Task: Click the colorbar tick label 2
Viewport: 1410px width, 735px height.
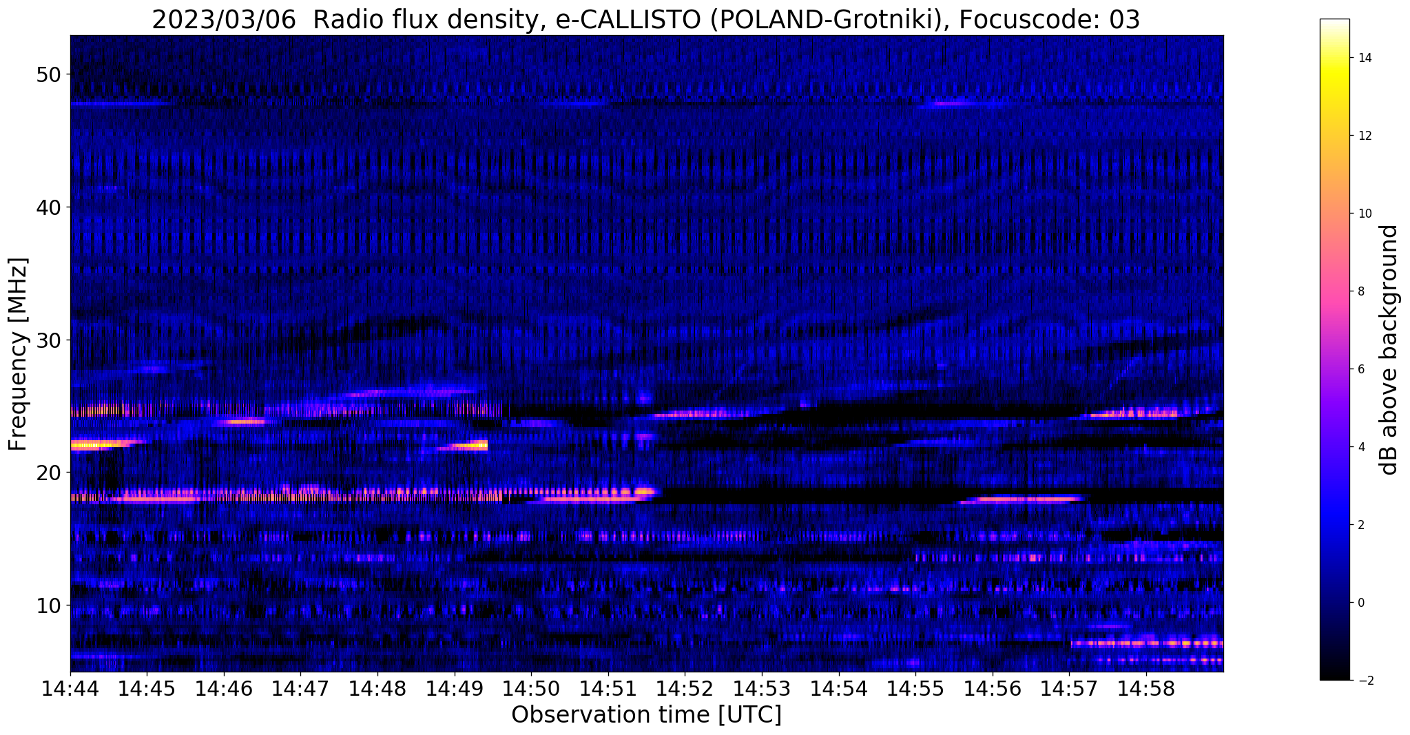Action: 1360,525
